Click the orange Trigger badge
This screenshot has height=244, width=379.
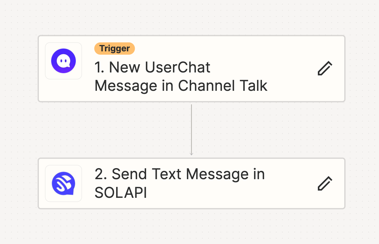(x=114, y=49)
